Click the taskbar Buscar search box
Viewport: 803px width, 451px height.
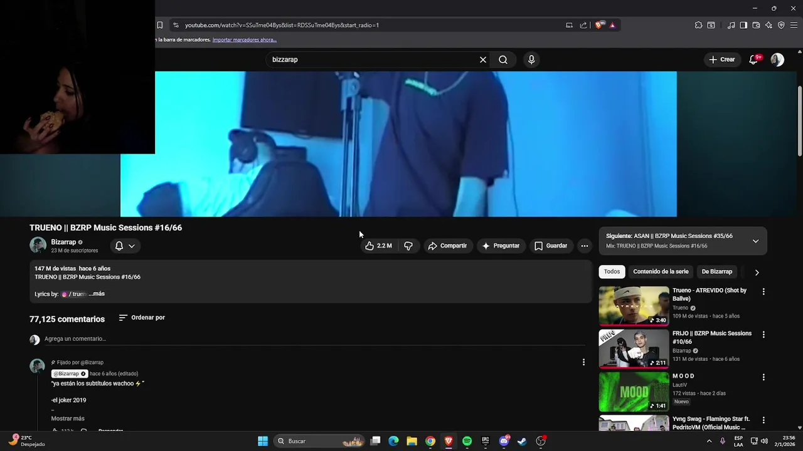click(320, 441)
